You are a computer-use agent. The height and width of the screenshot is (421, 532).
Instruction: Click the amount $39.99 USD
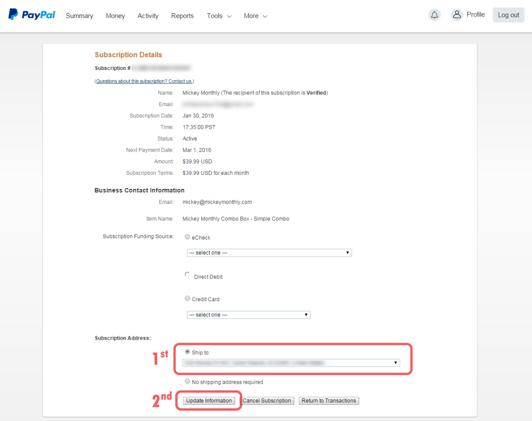[x=197, y=162]
